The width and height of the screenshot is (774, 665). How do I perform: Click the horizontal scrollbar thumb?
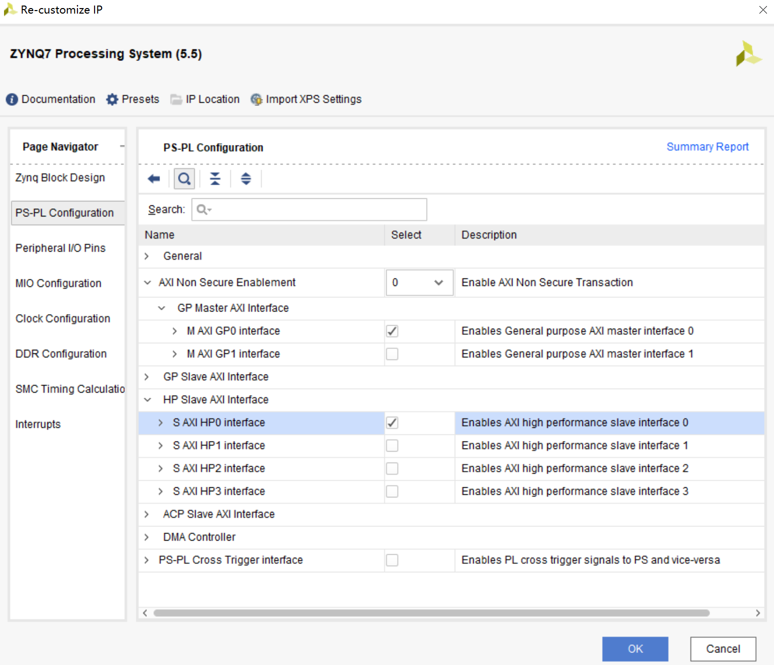(432, 613)
